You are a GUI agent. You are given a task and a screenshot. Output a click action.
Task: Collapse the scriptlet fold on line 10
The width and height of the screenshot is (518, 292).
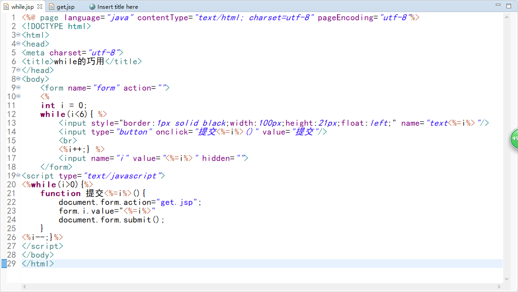[18, 96]
